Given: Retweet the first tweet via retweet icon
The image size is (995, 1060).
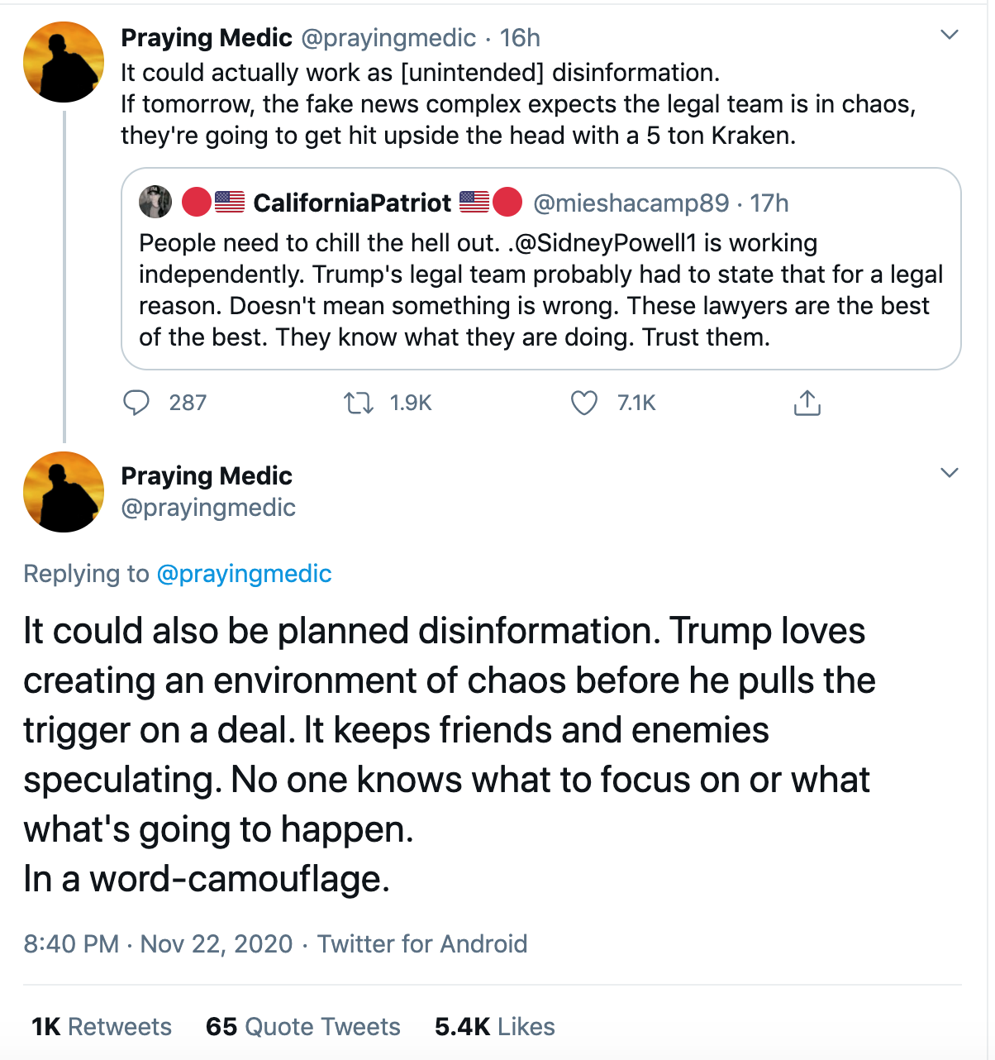Looking at the screenshot, I should click(358, 403).
